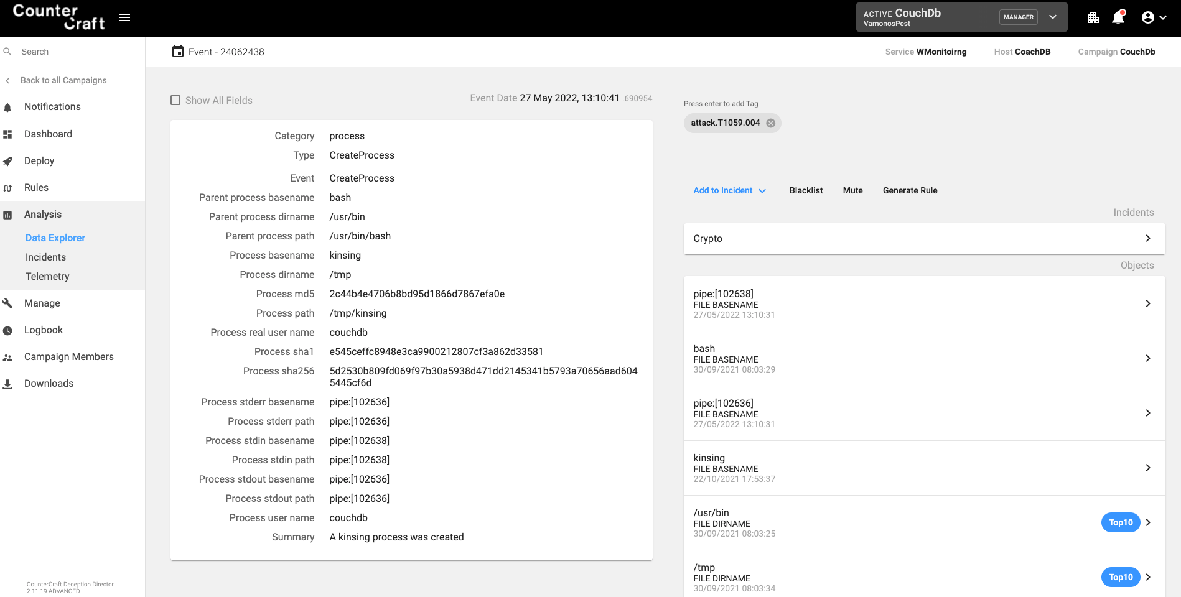Click the back arrow beside campaigns

(x=7, y=80)
